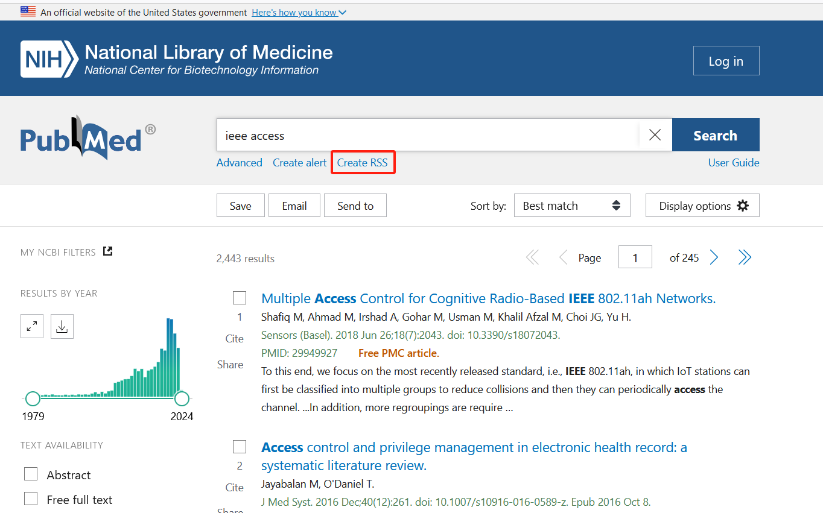Click the 'of 245' page total text
Screen dimensions: 823x513
pyautogui.click(x=684, y=258)
